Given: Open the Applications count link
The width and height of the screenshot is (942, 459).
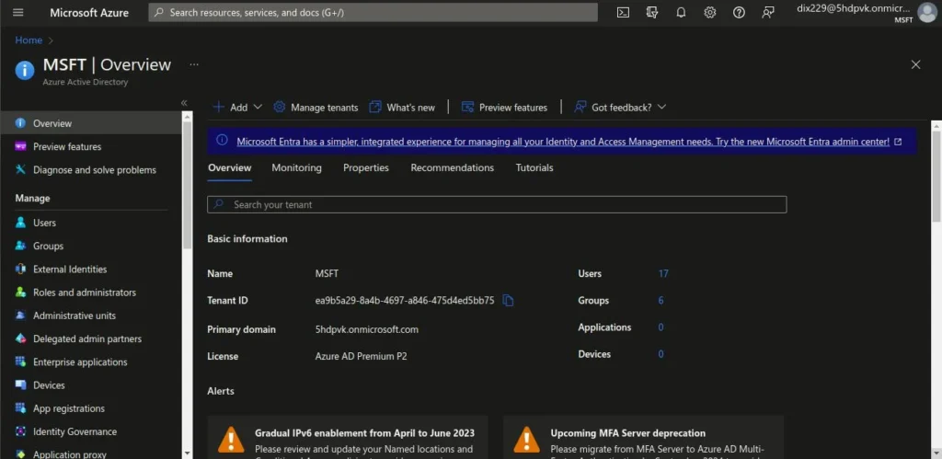Looking at the screenshot, I should [x=661, y=327].
